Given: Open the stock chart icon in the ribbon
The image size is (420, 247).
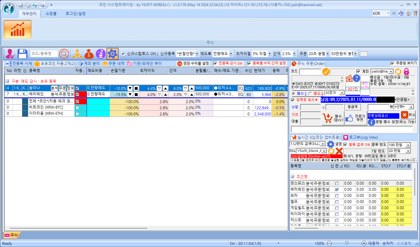Looking at the screenshot, I should pyautogui.click(x=18, y=30).
